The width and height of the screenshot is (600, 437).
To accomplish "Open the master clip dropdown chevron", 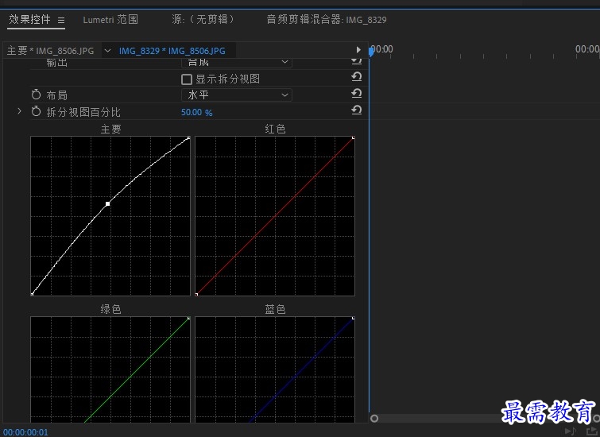I will [x=107, y=51].
